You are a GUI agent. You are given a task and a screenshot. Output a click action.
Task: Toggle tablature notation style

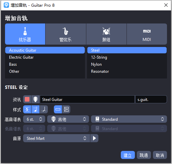(x=27, y=109)
